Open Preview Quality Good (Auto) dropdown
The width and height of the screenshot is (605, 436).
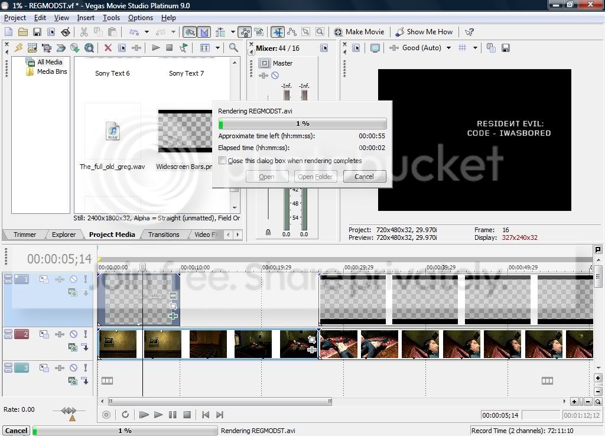pos(448,48)
